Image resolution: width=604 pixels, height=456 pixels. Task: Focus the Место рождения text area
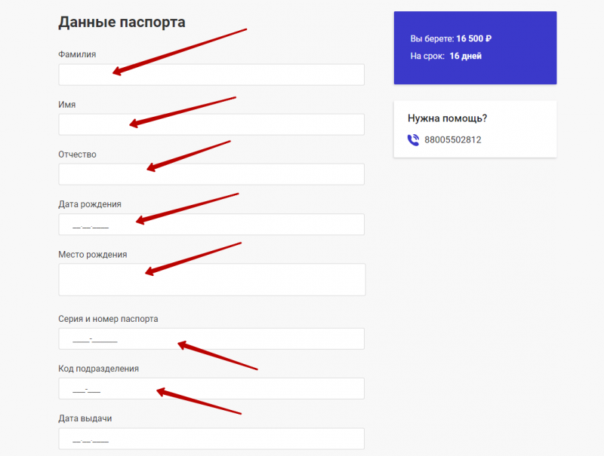(x=211, y=279)
